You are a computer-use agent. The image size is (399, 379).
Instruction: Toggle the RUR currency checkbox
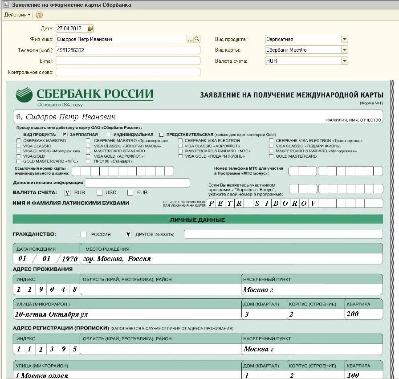click(x=67, y=193)
